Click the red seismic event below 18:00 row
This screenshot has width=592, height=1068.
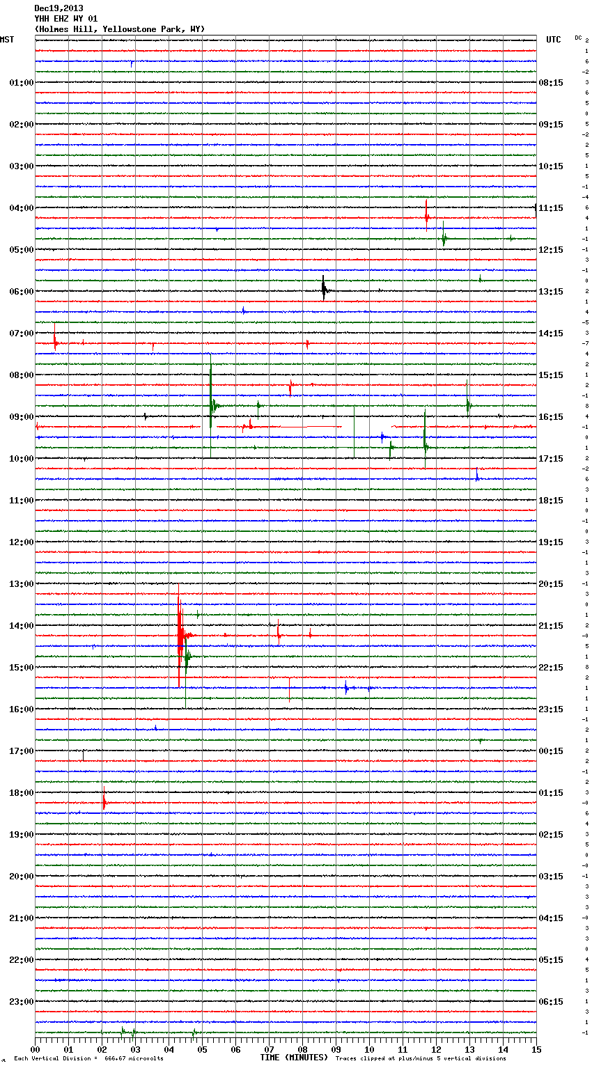coord(104,802)
